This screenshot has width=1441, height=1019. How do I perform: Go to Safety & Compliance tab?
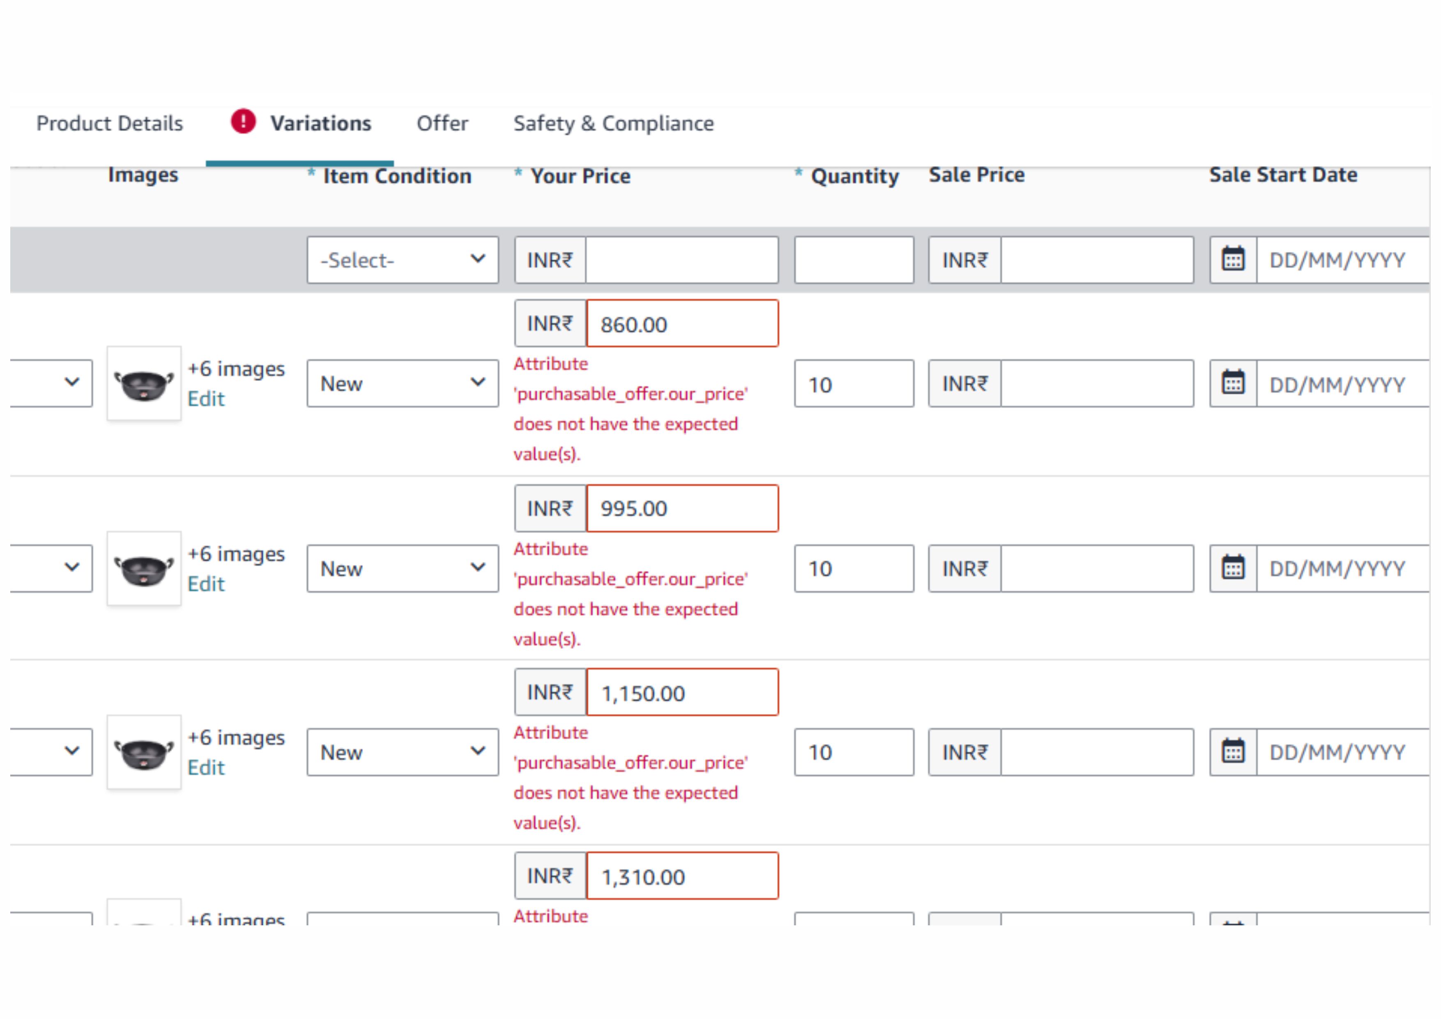[614, 124]
